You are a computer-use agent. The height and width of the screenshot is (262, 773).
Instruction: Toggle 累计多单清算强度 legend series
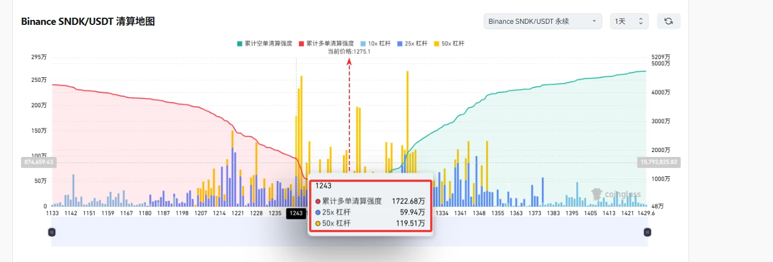tap(326, 43)
